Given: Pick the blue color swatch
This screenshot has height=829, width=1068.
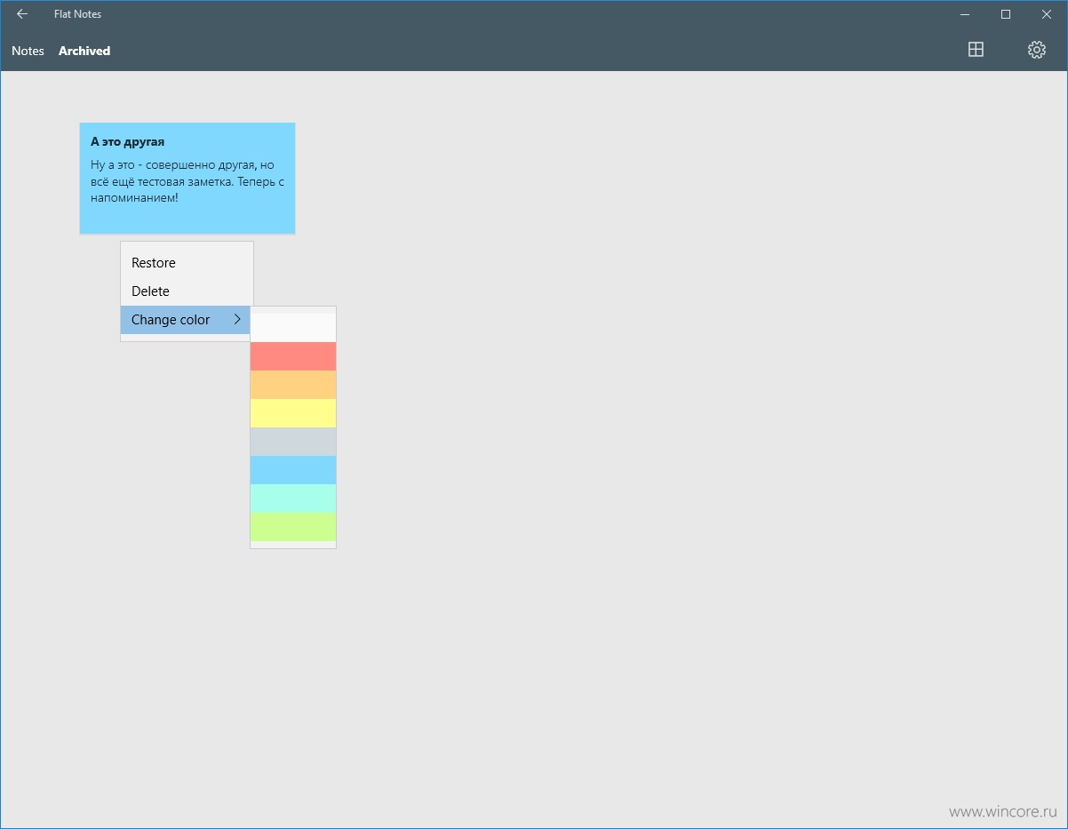Looking at the screenshot, I should pos(293,470).
